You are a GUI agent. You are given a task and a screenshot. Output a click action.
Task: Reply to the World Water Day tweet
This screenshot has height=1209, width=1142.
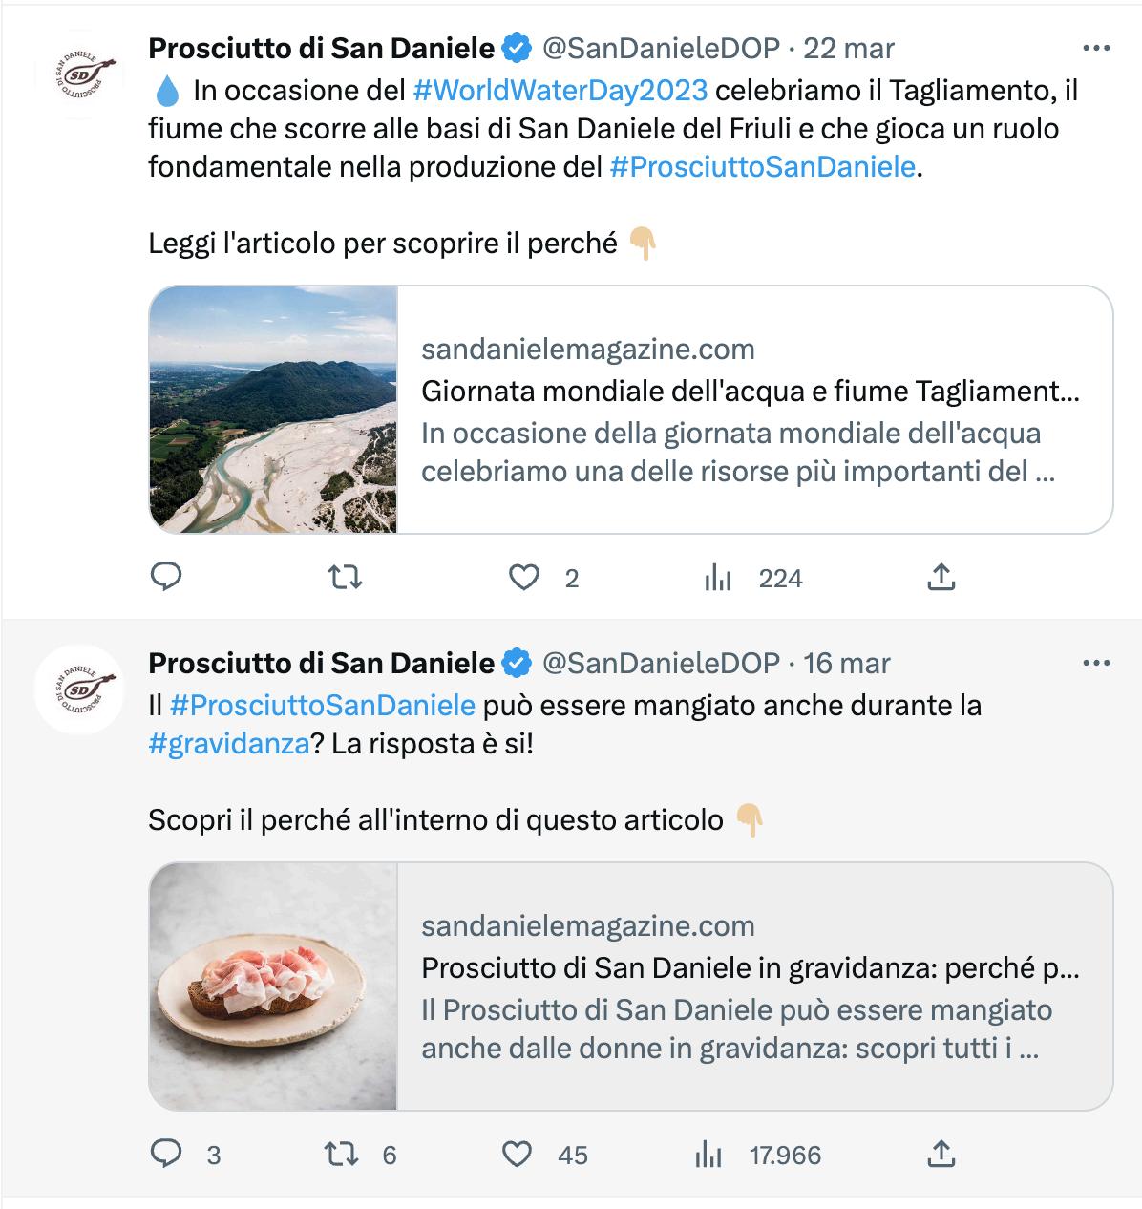click(x=167, y=577)
